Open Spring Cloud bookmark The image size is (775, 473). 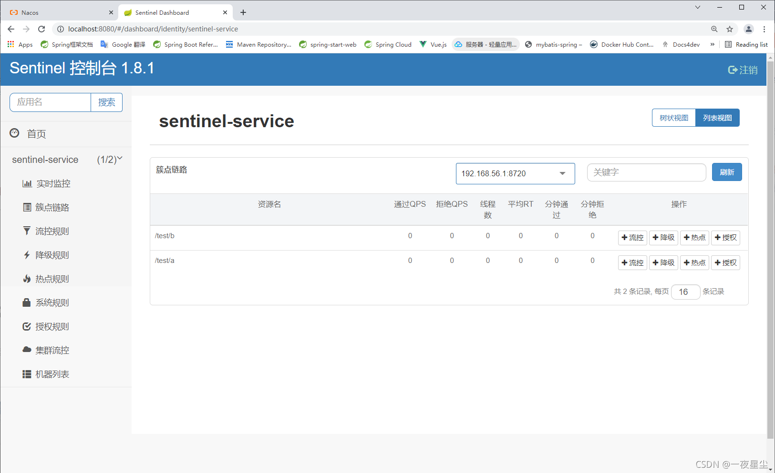[388, 44]
